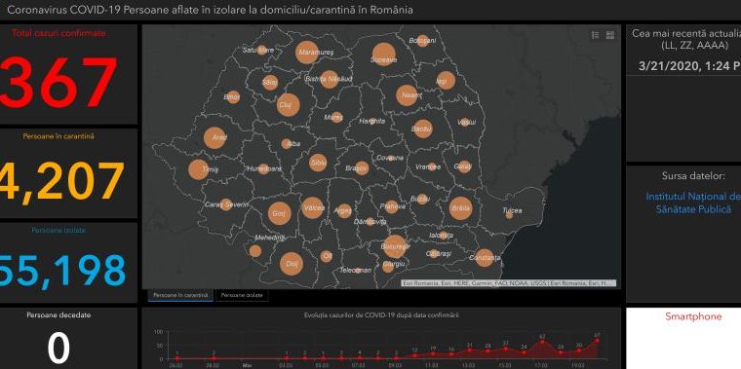Select the Suceava county circle
741x369 pixels.
(383, 55)
